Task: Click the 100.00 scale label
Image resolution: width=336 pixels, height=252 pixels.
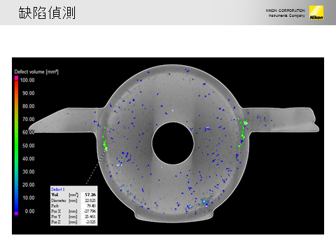Action: pyautogui.click(x=27, y=80)
